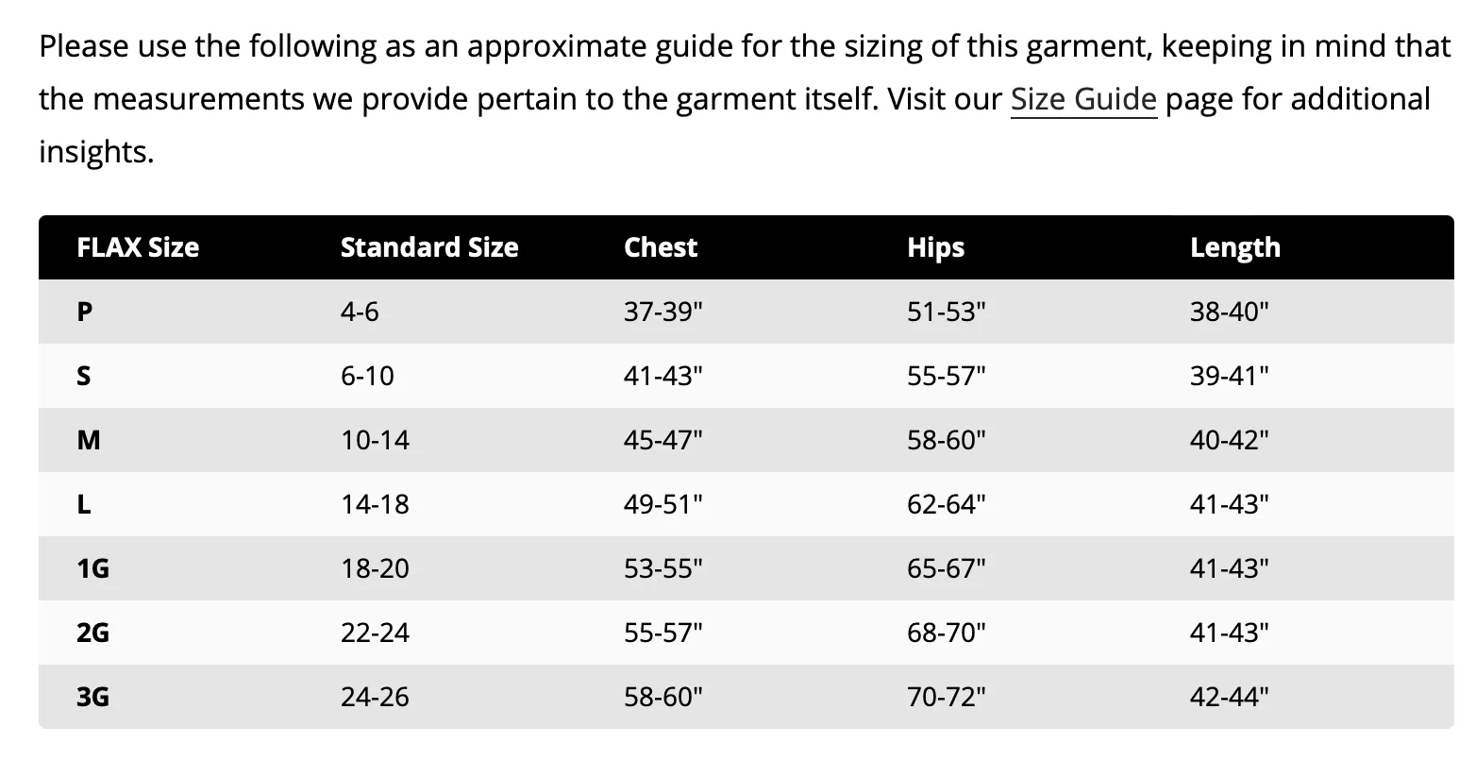Open the Size Guide link
This screenshot has height=760, width=1476.
pyautogui.click(x=1083, y=99)
